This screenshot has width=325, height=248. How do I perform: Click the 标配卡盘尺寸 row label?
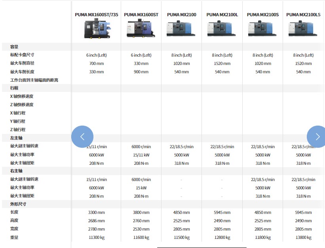[22, 55]
